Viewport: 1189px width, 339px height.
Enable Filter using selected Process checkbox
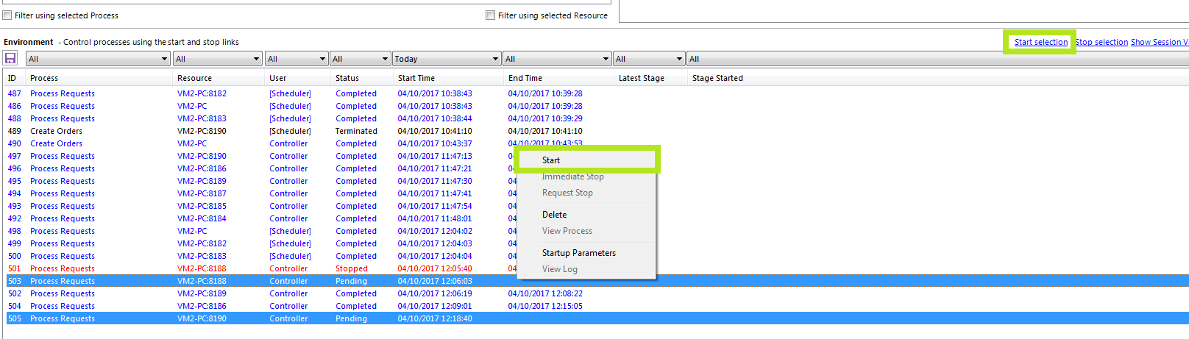click(7, 15)
